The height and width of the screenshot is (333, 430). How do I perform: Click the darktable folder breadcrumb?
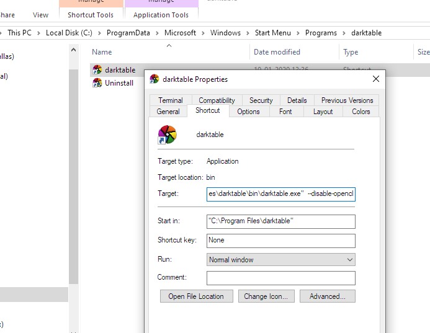(366, 33)
